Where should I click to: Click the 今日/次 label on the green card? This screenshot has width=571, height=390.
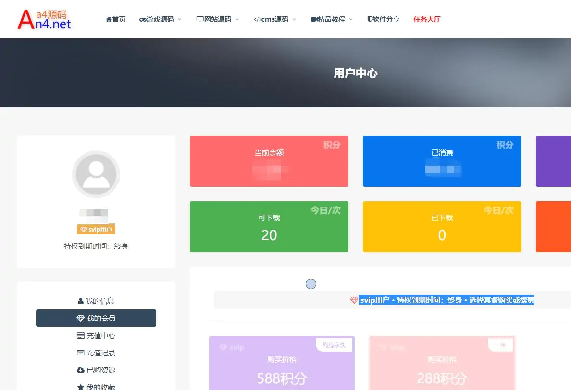click(325, 210)
